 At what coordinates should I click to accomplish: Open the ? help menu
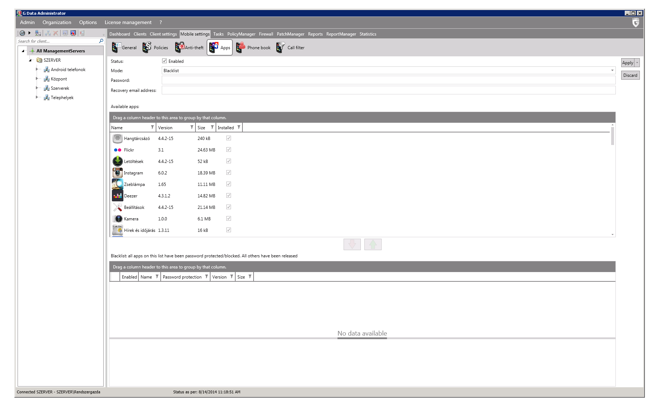point(161,22)
